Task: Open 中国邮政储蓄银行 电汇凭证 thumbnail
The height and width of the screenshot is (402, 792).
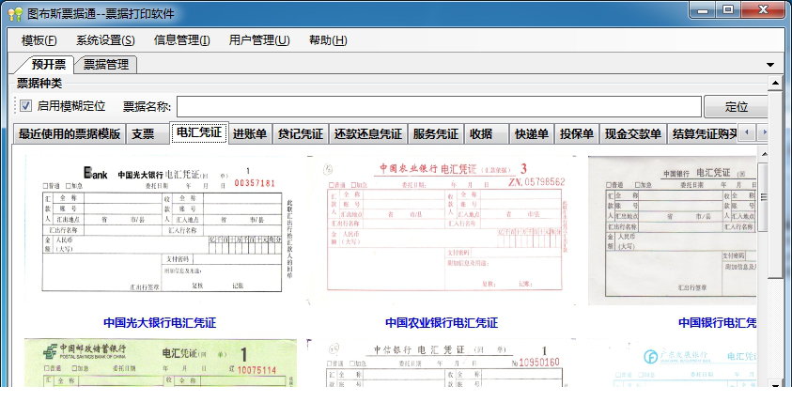Action: [161, 363]
